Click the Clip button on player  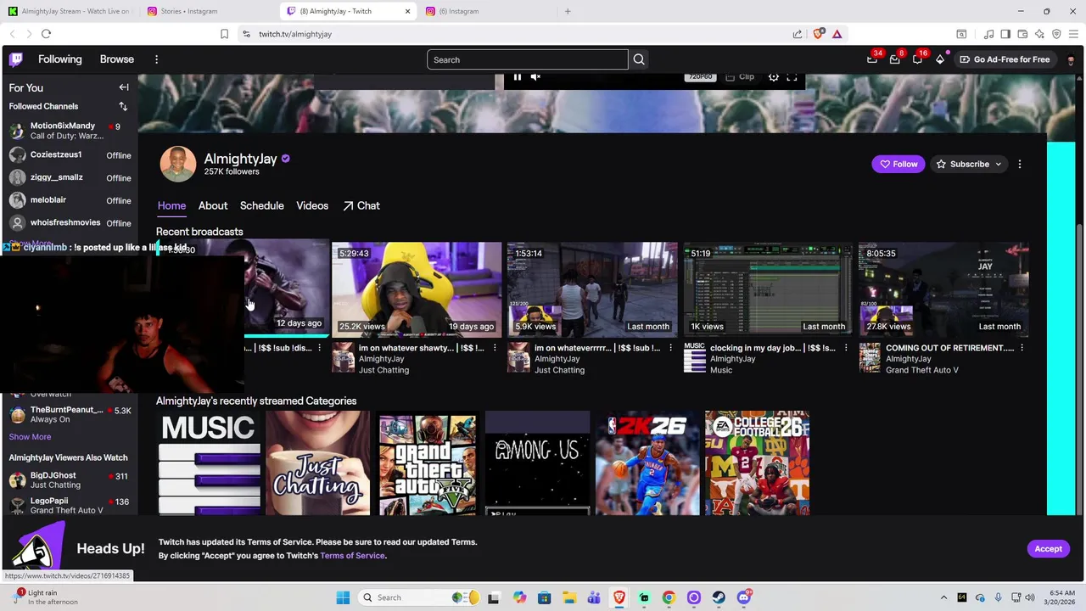pyautogui.click(x=740, y=77)
